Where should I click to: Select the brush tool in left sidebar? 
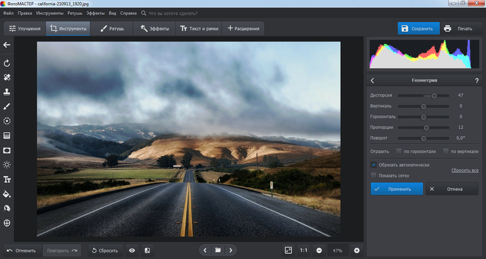[7, 106]
